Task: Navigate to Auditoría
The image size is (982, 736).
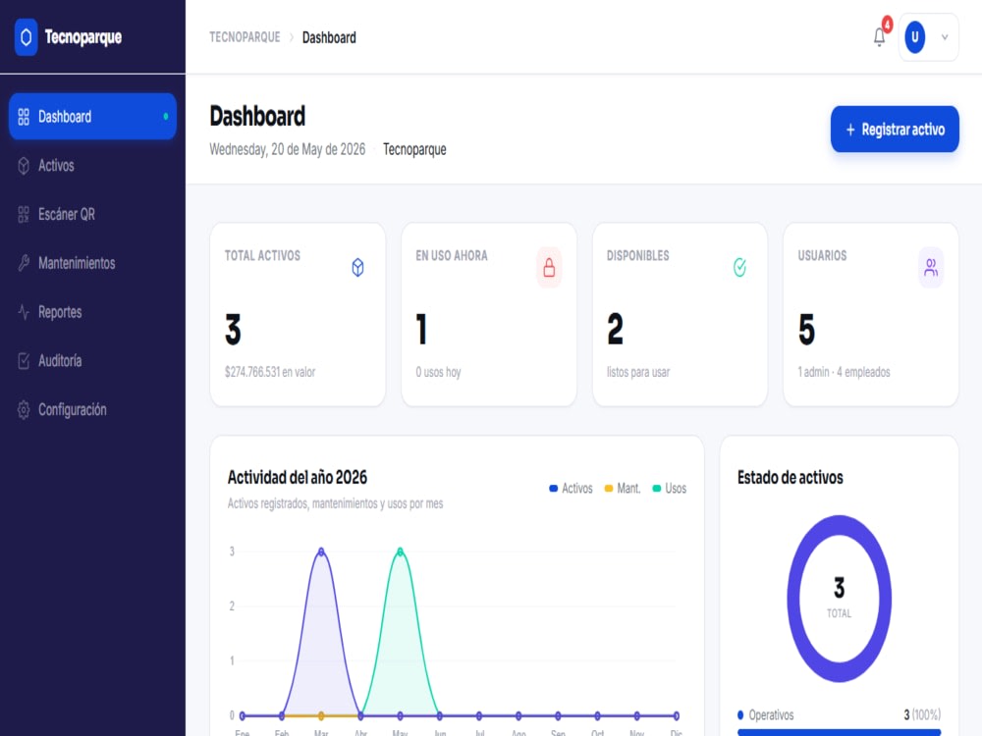Action: 92,360
